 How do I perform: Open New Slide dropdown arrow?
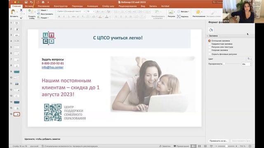coord(35,12)
